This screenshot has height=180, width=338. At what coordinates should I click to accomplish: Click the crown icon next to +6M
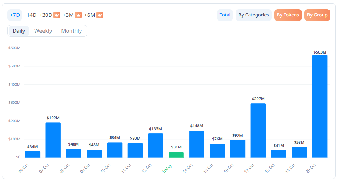[100, 15]
